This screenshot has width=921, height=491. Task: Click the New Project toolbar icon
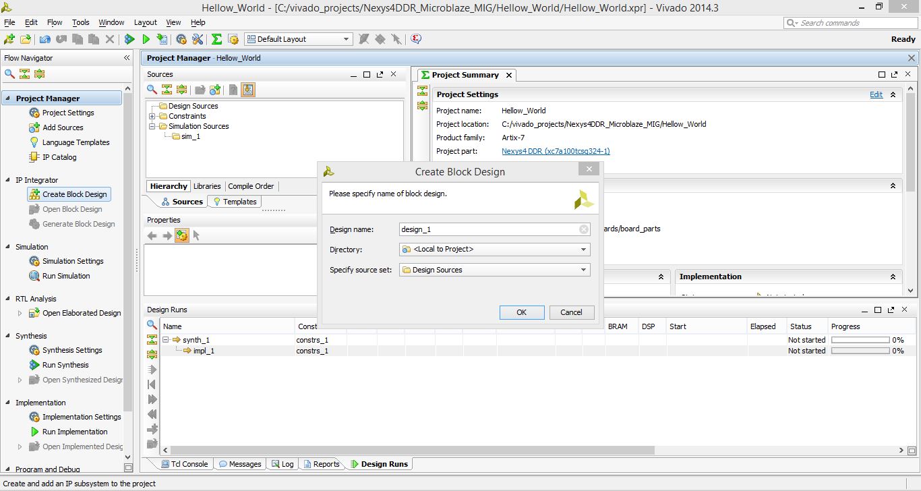coord(9,39)
